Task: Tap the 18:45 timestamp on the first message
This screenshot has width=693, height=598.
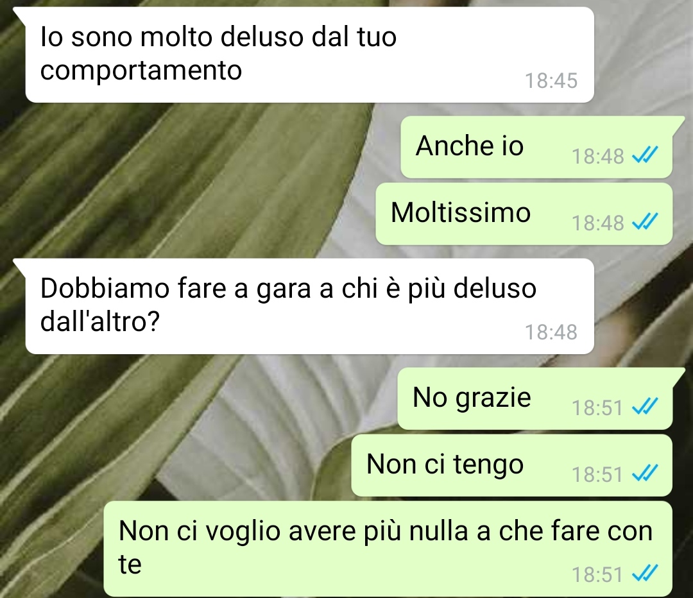Action: [x=551, y=81]
